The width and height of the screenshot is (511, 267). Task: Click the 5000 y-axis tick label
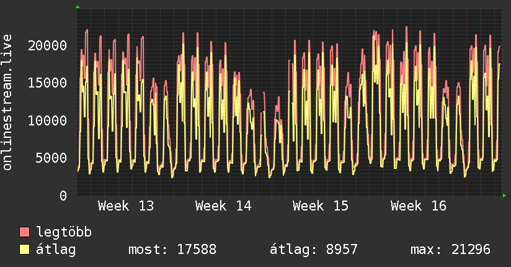pos(51,158)
